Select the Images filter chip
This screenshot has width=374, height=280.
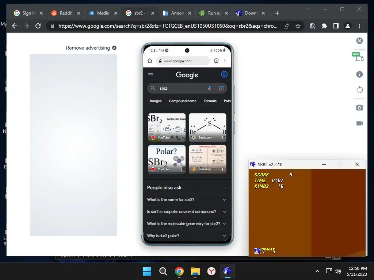click(x=156, y=101)
